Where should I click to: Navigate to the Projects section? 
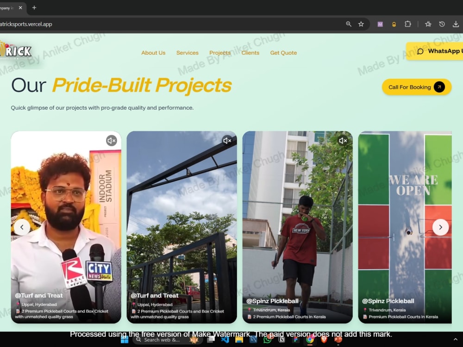coord(220,53)
